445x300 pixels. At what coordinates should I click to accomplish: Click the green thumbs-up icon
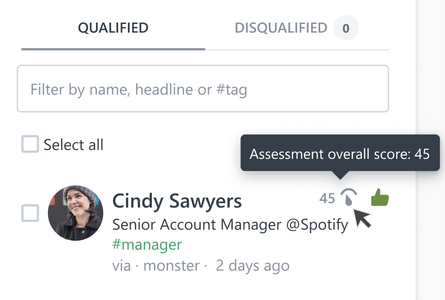click(380, 198)
